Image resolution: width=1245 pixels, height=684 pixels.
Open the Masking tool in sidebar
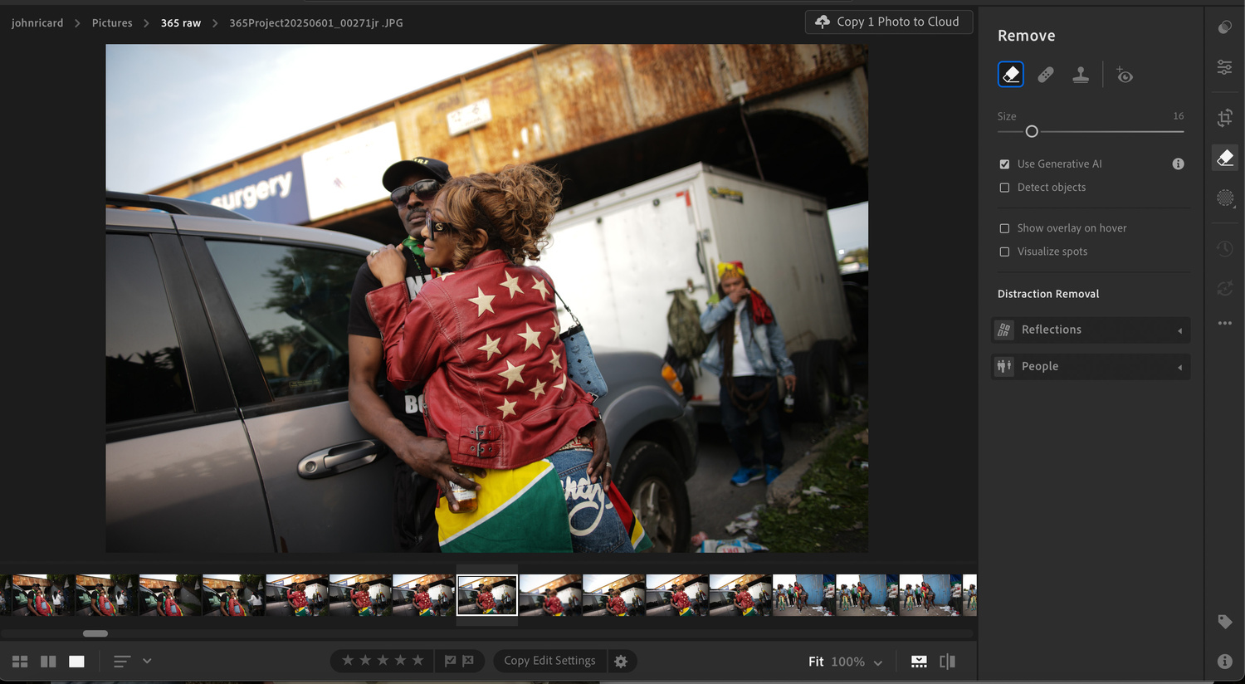coord(1224,198)
